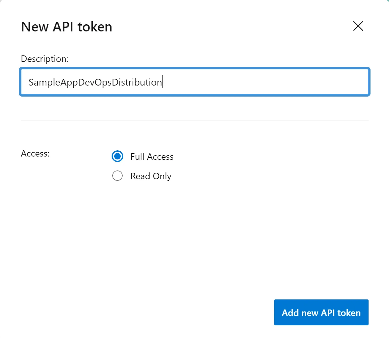Select the Read Only radio button

point(117,176)
